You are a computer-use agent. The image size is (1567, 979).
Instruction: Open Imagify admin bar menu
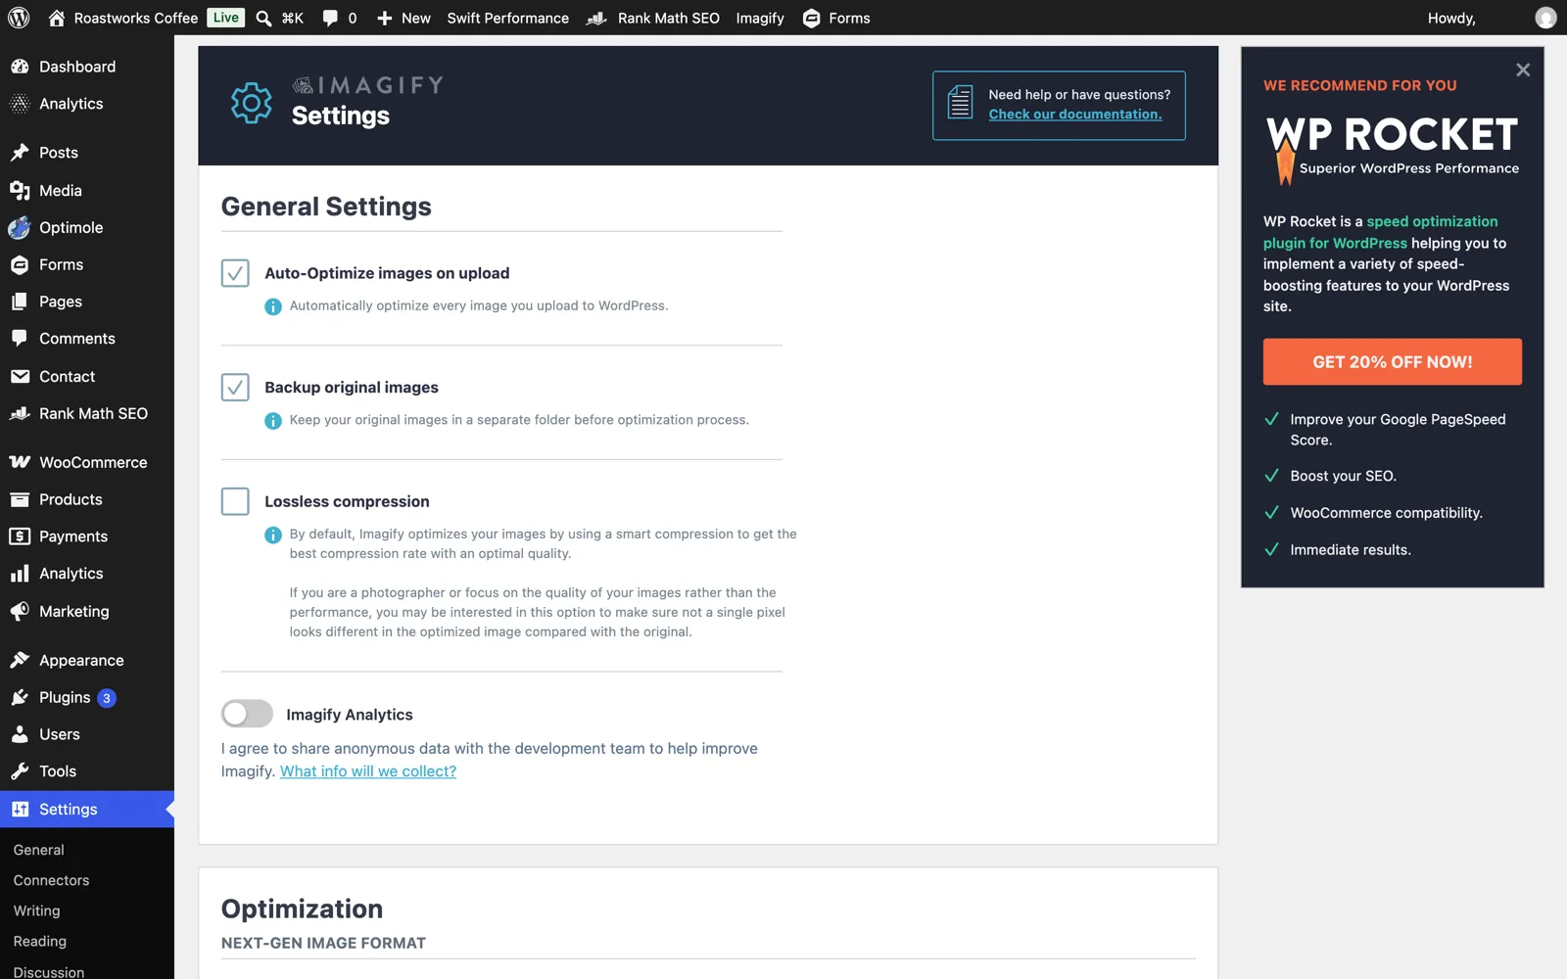click(760, 18)
